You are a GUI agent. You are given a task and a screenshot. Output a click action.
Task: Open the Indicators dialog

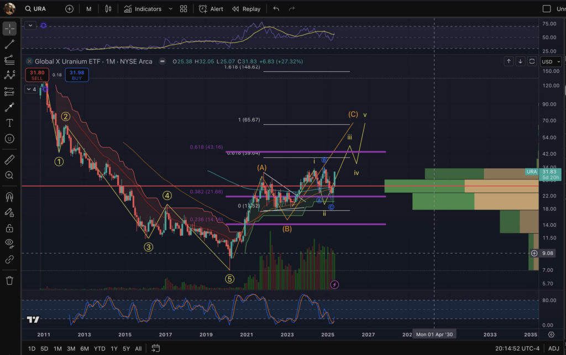tap(143, 9)
